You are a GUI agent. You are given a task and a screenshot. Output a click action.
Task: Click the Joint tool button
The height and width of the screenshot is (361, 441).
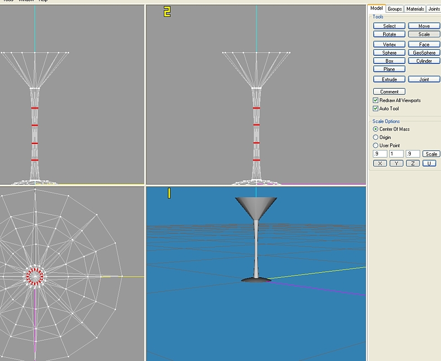click(x=423, y=79)
